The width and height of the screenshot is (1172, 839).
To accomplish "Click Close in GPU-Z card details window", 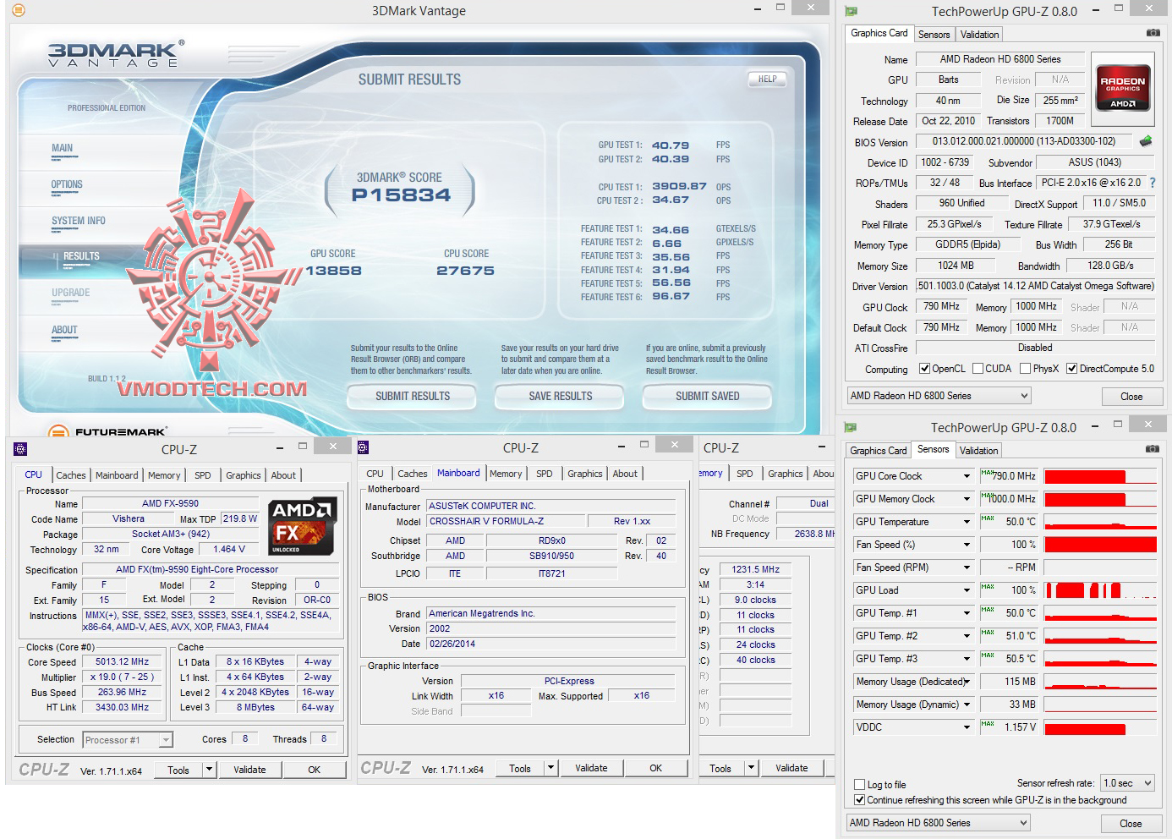I will point(1131,396).
